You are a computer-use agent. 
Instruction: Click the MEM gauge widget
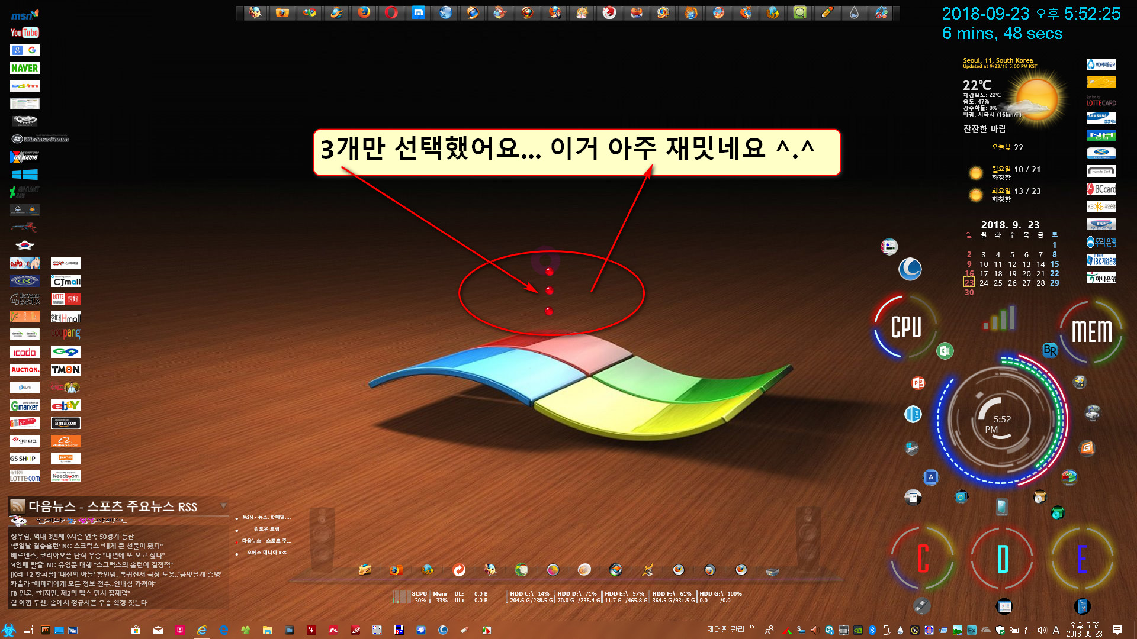(x=1091, y=331)
